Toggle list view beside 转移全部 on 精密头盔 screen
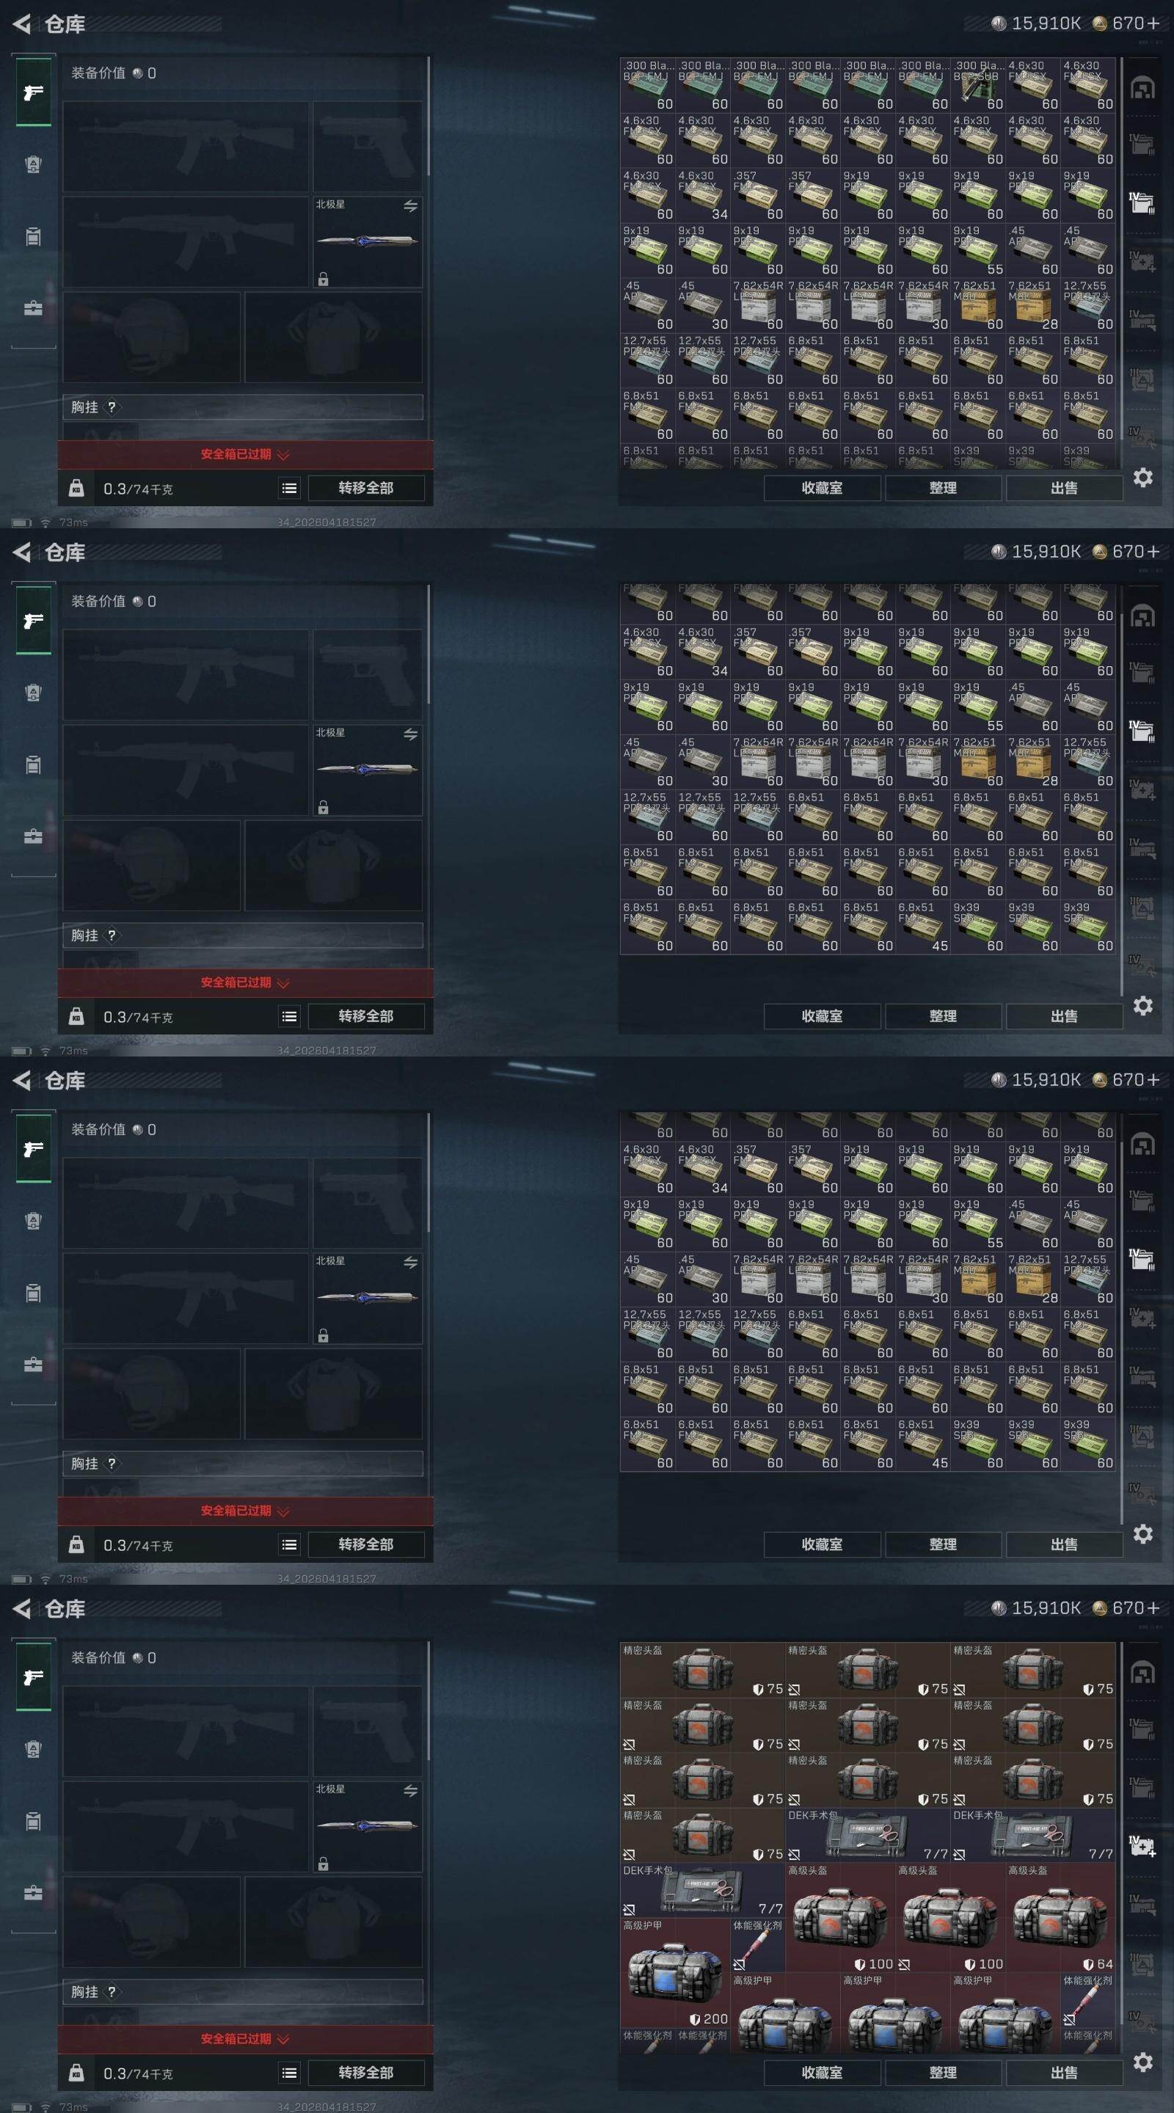Screen dimensions: 1174x2113 (290, 2073)
